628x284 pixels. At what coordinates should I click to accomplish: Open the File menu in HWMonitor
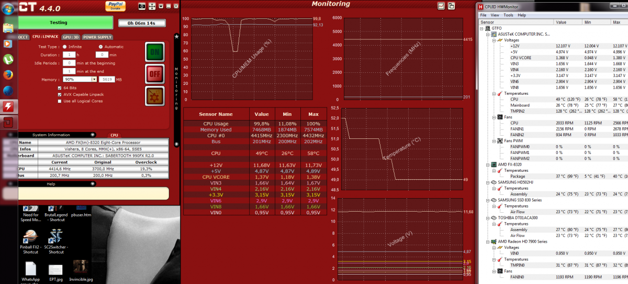484,15
